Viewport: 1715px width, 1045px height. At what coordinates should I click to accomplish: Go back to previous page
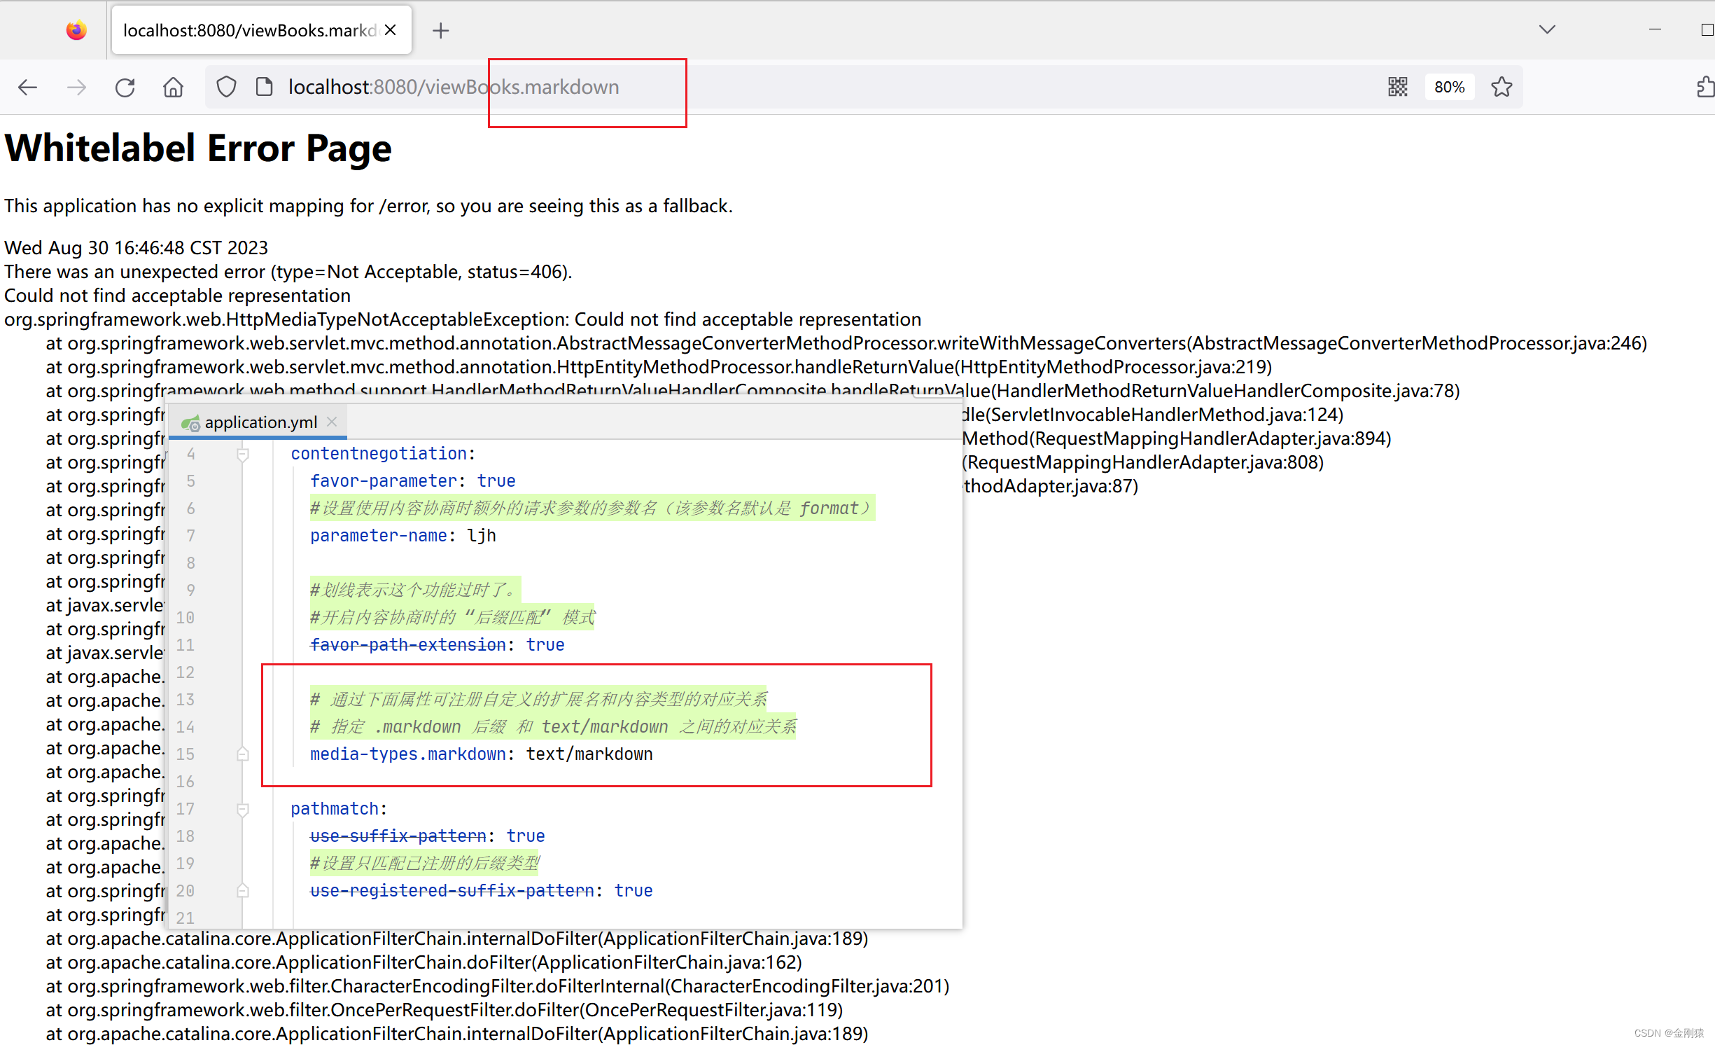point(28,88)
